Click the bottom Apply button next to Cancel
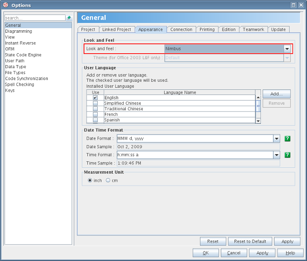The width and height of the screenshot is (307, 261). click(x=262, y=253)
